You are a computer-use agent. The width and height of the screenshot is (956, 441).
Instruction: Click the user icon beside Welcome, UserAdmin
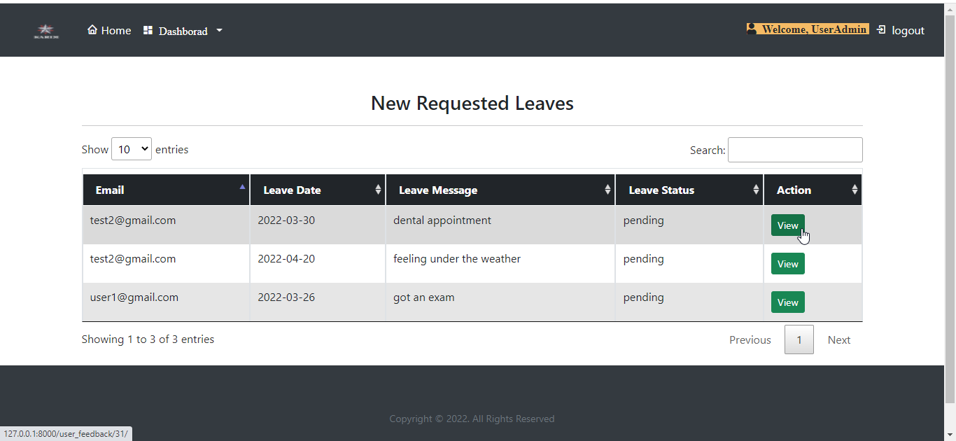[751, 29]
